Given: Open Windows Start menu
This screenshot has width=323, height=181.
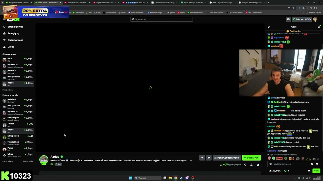Looking at the screenshot, I should coord(131,178).
